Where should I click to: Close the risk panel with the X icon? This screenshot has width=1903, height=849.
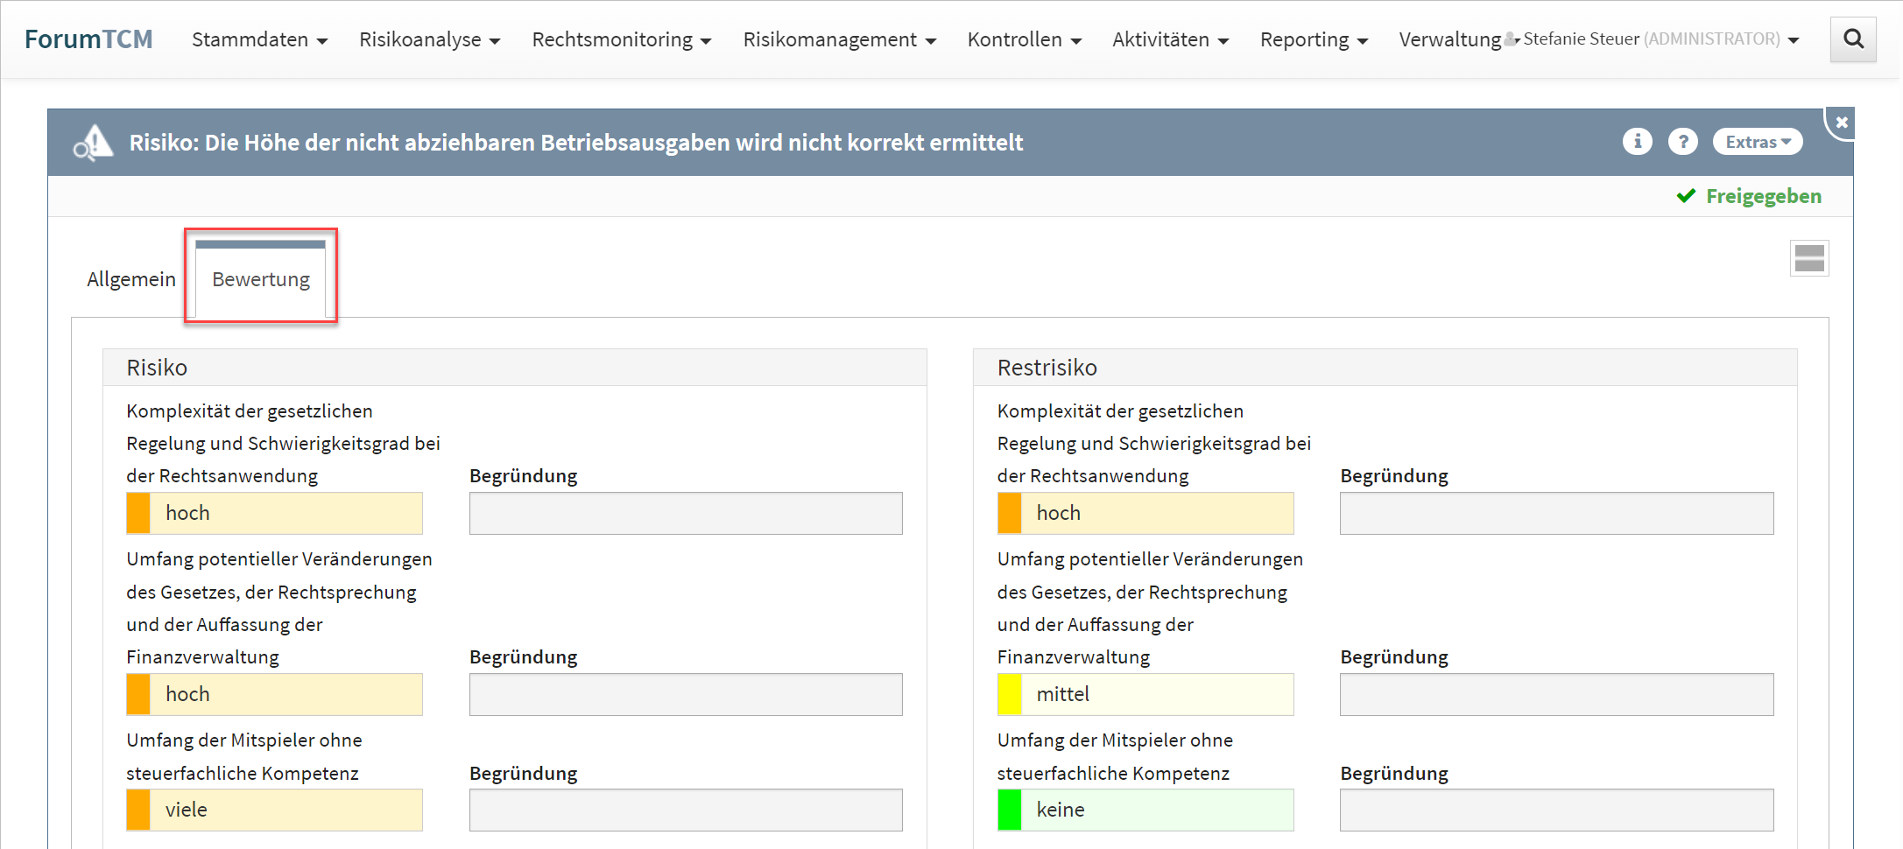[x=1842, y=123]
